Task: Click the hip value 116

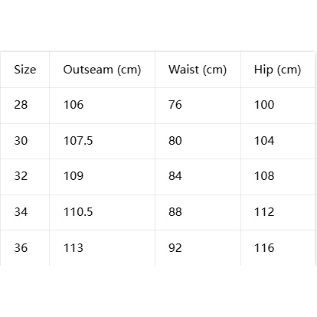Action: 264,248
